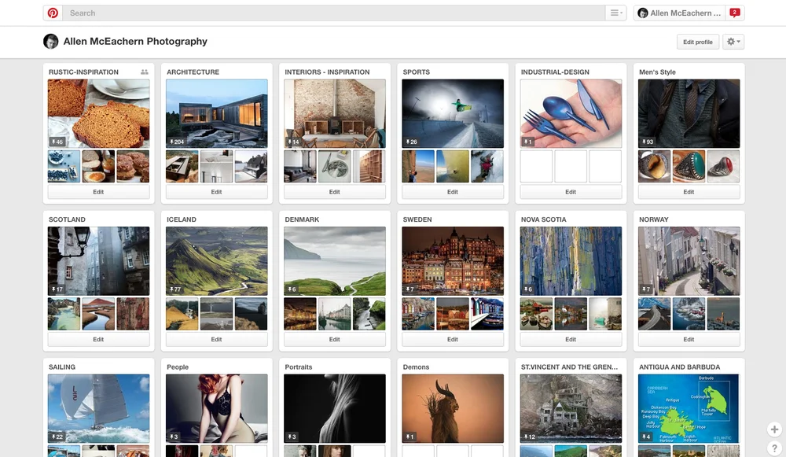The image size is (786, 457).
Task: Click the Edit profile button
Action: click(x=698, y=42)
